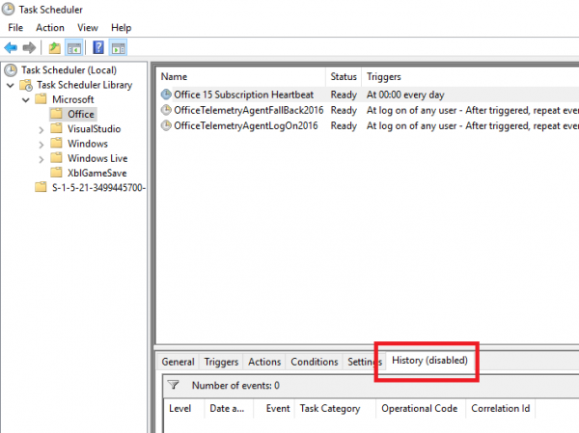Sort events by the Date a... column header
Viewport: 579px width, 433px height.
[229, 408]
